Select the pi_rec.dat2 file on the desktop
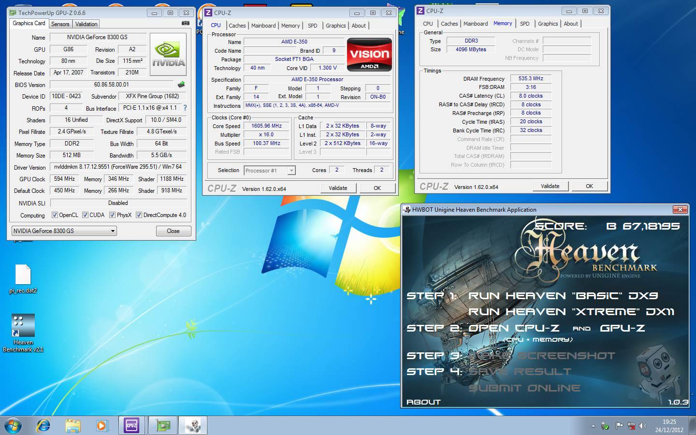 pos(23,279)
